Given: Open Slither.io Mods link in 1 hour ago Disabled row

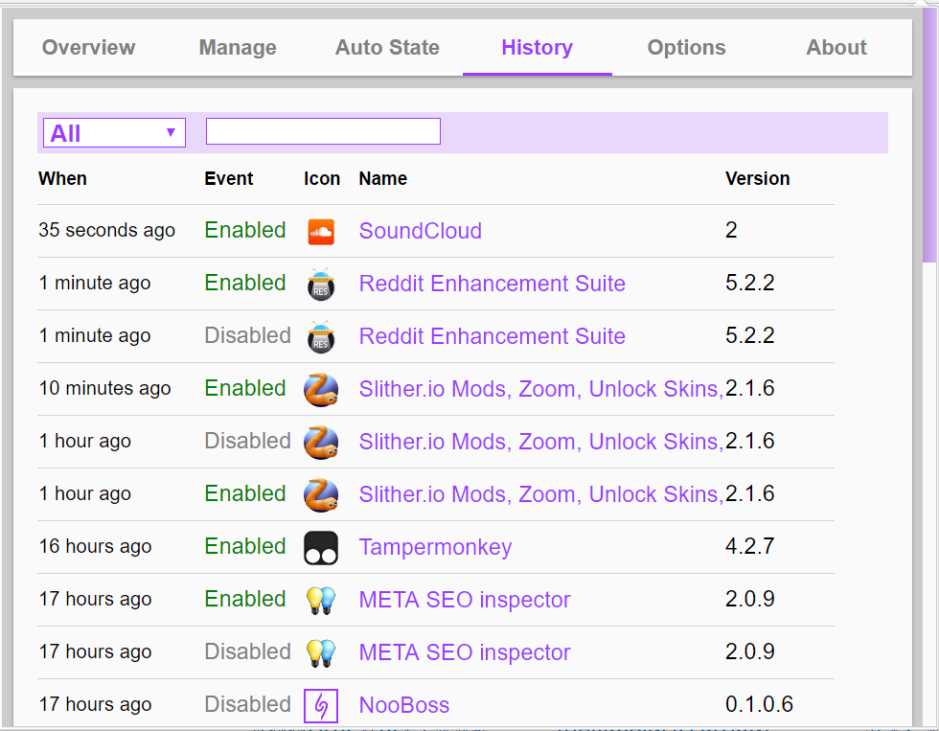Looking at the screenshot, I should 541,442.
